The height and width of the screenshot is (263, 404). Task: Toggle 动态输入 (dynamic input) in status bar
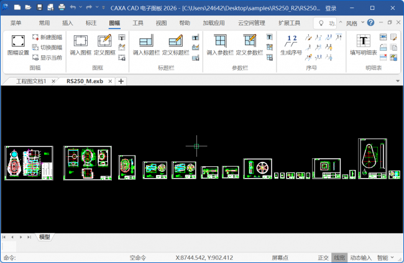(360, 257)
